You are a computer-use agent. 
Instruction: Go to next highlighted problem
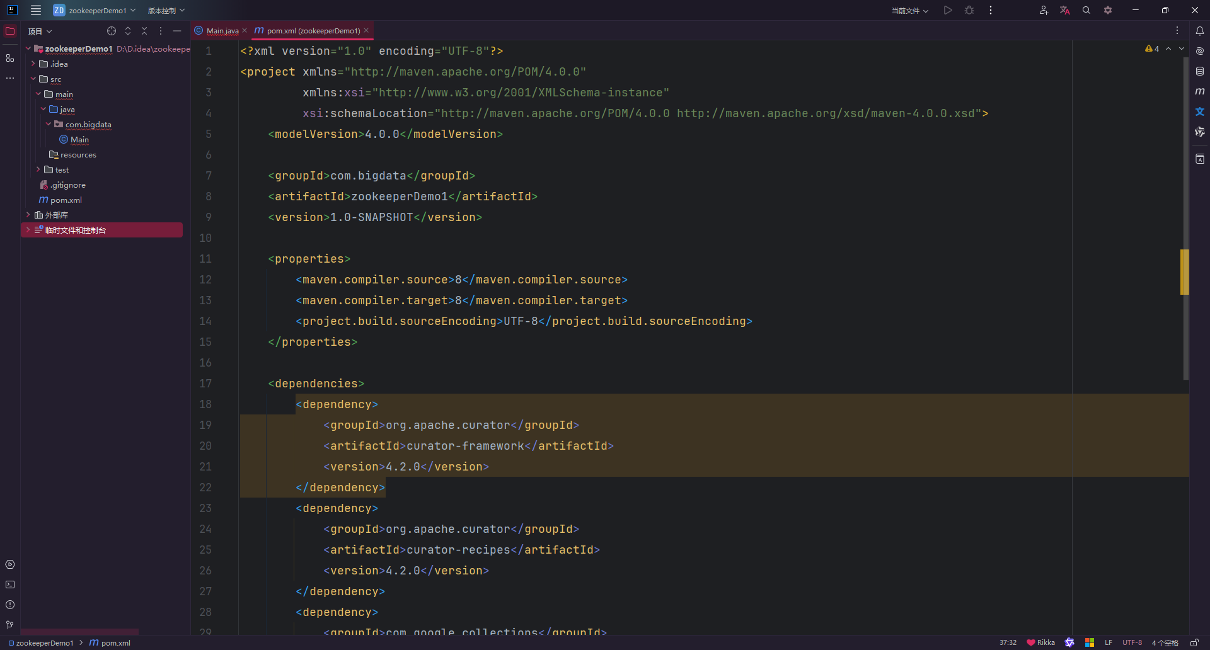click(1182, 48)
